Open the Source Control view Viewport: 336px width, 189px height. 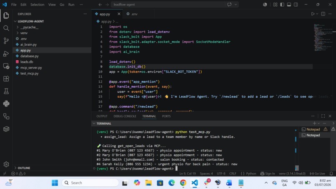(x=6, y=41)
